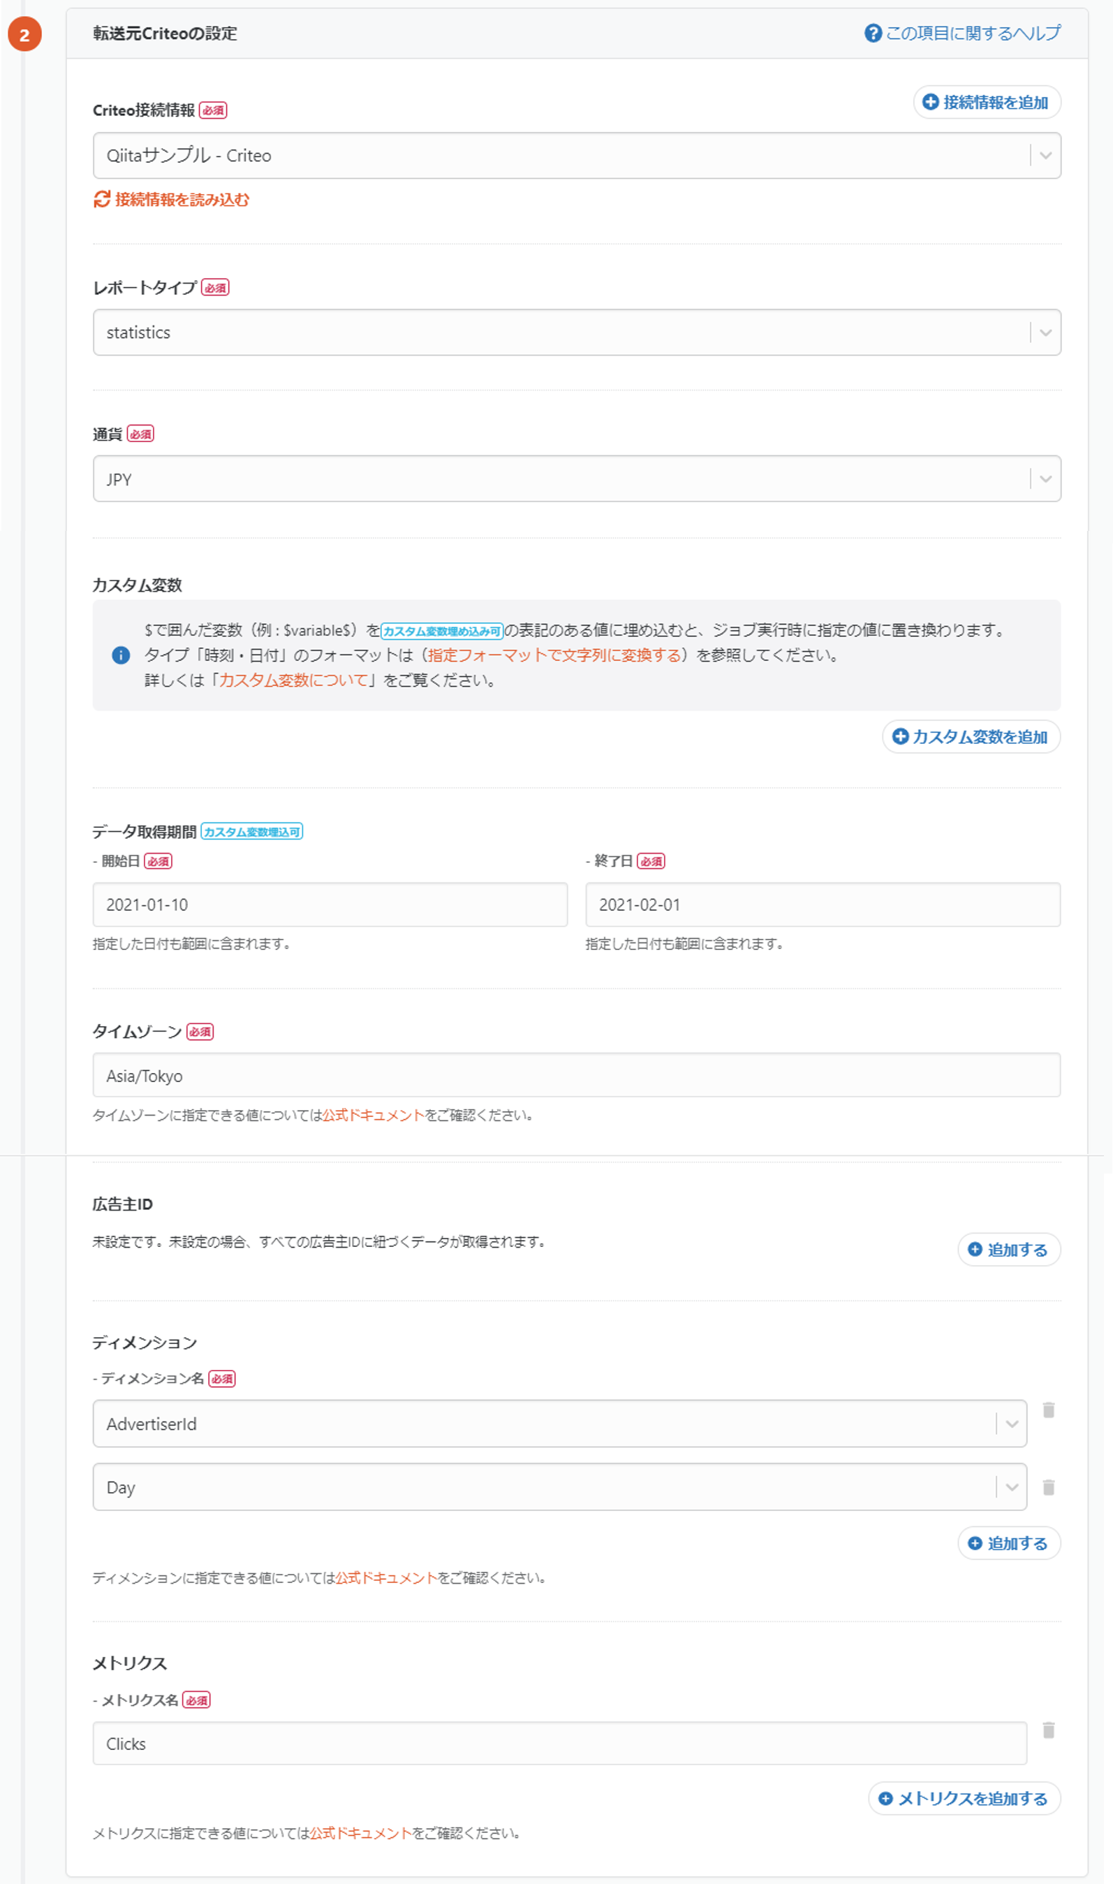Click 転送元Criteoの設定 section heading

tap(165, 33)
